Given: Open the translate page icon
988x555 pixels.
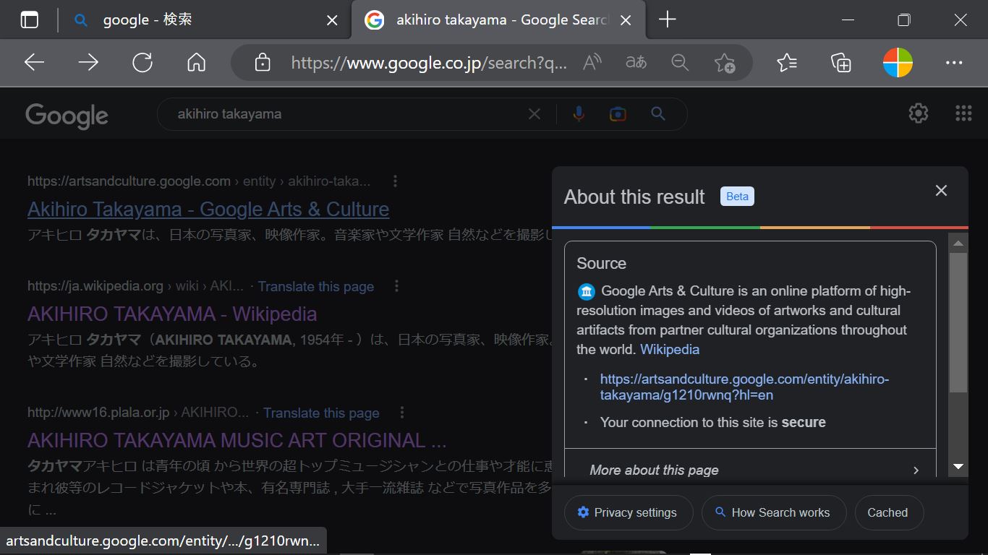Looking at the screenshot, I should click(636, 63).
